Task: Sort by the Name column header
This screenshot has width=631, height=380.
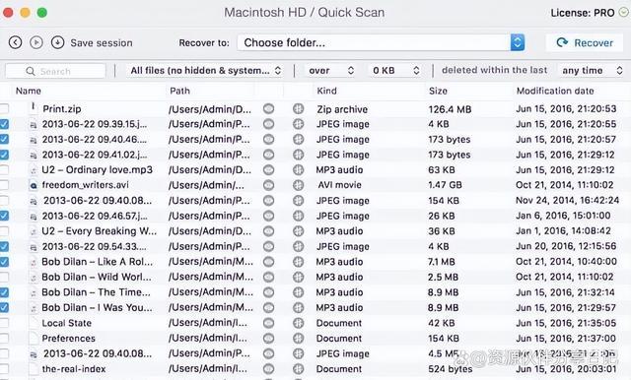Action: coord(29,91)
